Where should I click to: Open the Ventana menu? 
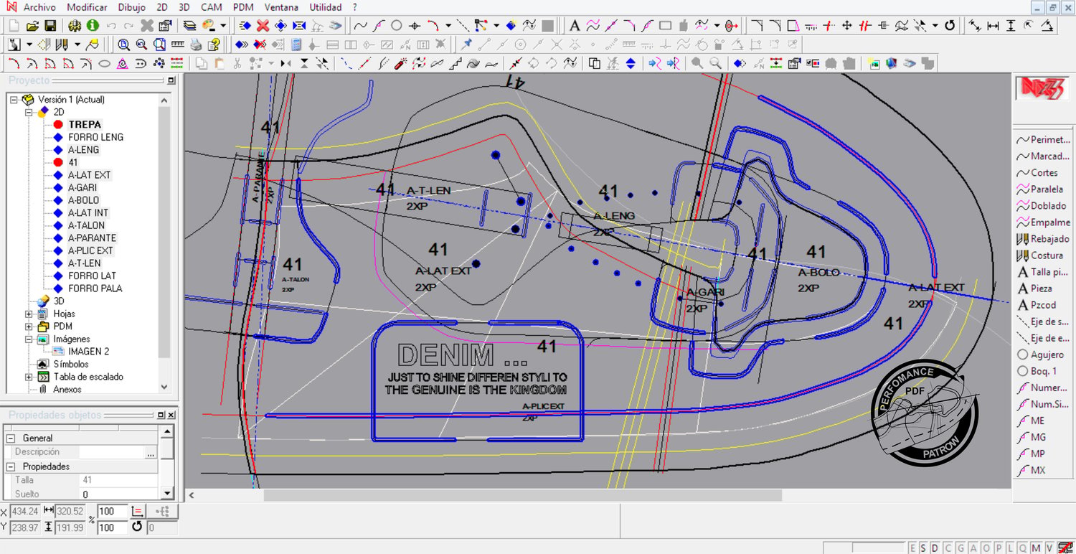pyautogui.click(x=281, y=7)
